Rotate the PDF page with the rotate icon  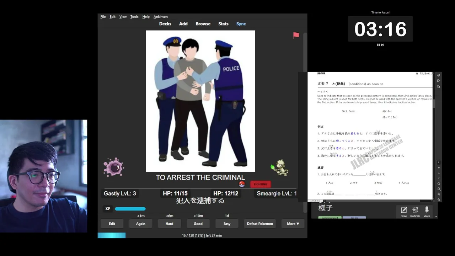[x=439, y=184]
